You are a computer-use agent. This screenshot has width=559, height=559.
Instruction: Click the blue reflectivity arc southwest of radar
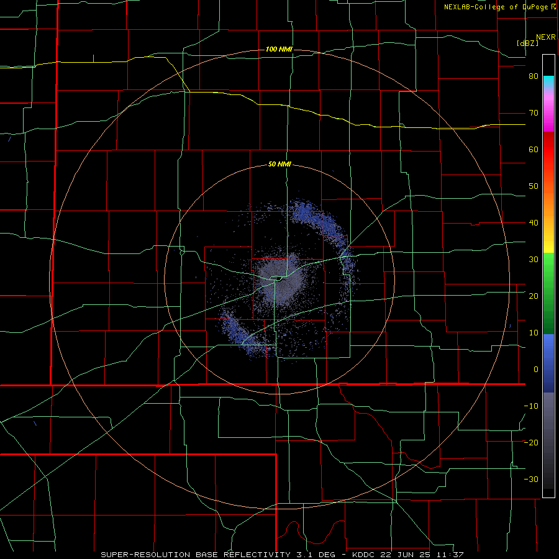click(x=242, y=335)
